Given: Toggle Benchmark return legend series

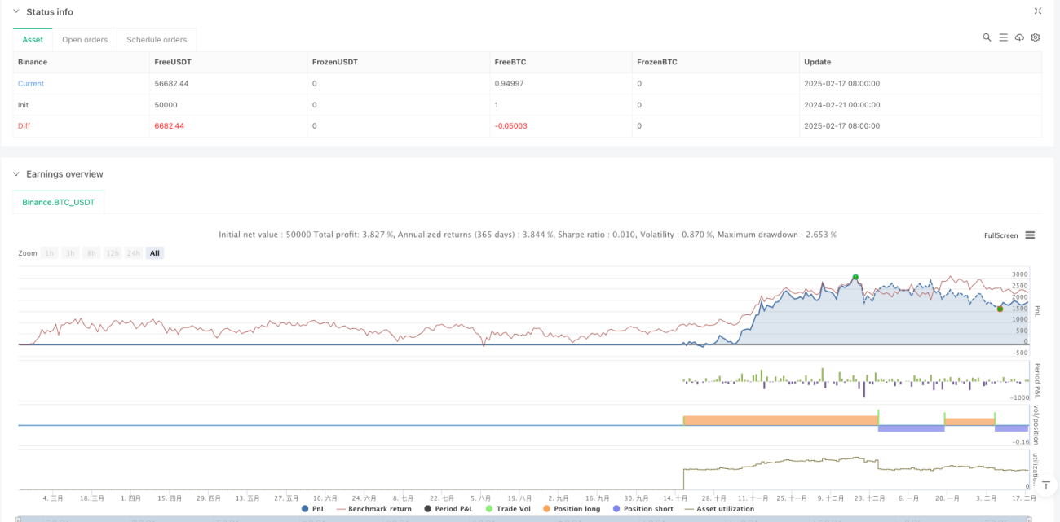Looking at the screenshot, I should point(374,509).
